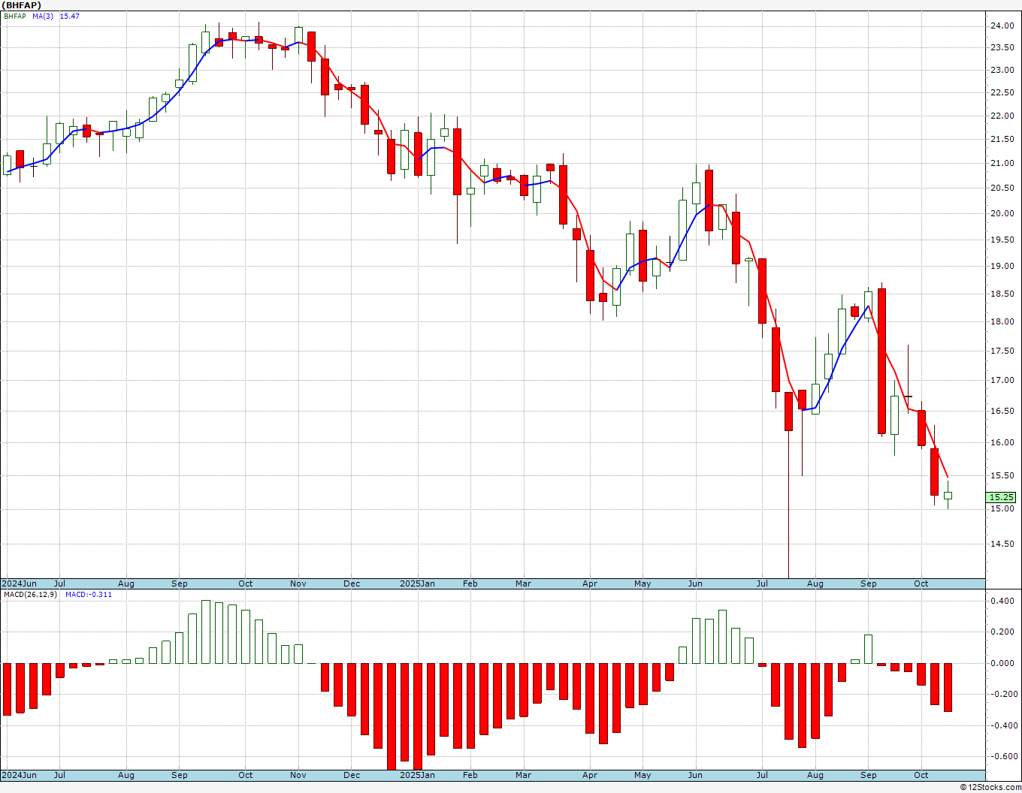Select the 19.00 price axis label
1022x793 pixels.
tap(1002, 266)
